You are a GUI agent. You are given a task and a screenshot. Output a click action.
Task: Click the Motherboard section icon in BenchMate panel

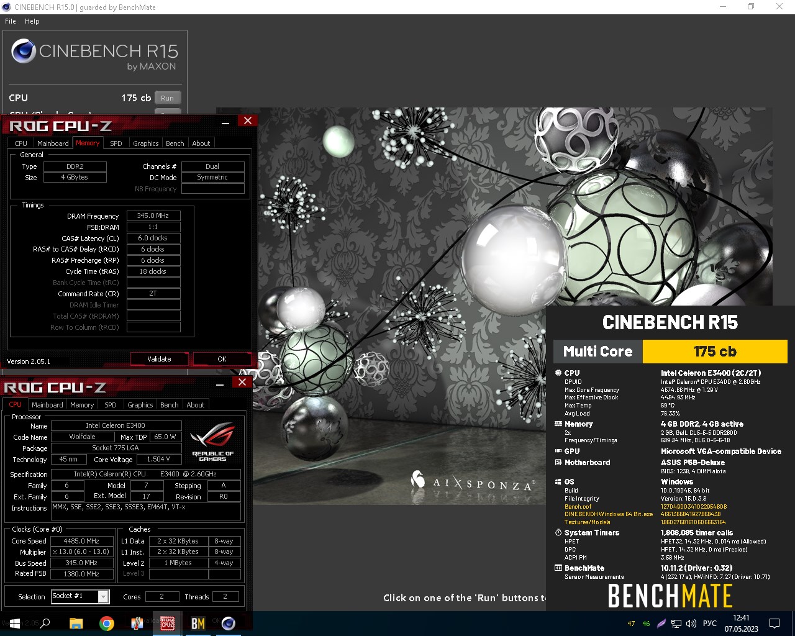[x=558, y=463]
